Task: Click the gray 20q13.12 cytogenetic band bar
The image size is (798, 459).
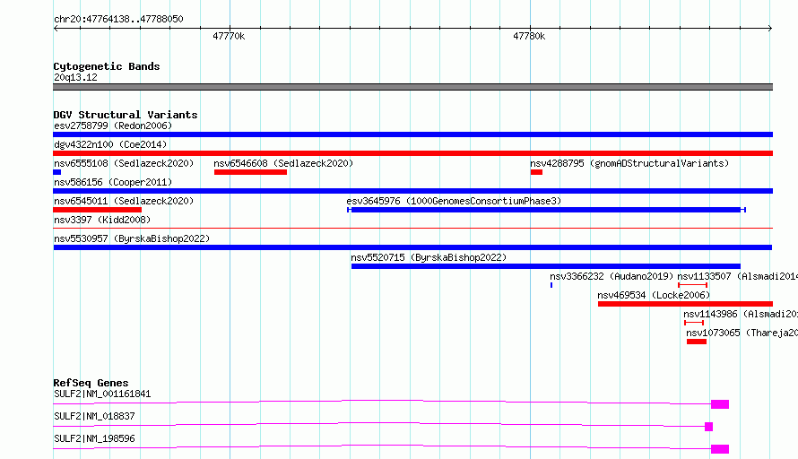Action: coord(412,88)
